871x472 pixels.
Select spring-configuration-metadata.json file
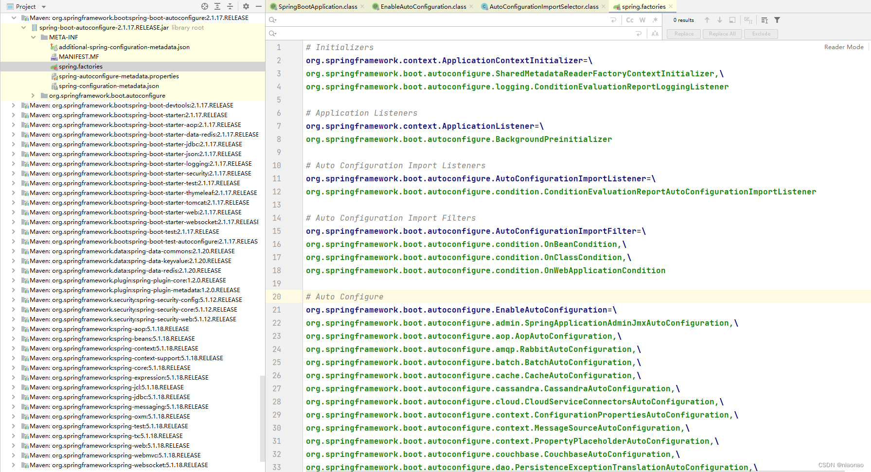point(109,86)
